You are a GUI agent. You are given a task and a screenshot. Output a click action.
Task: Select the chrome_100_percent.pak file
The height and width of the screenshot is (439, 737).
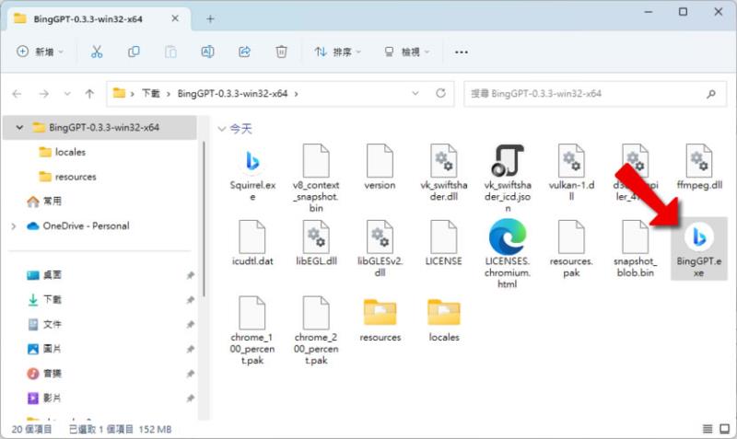point(252,330)
